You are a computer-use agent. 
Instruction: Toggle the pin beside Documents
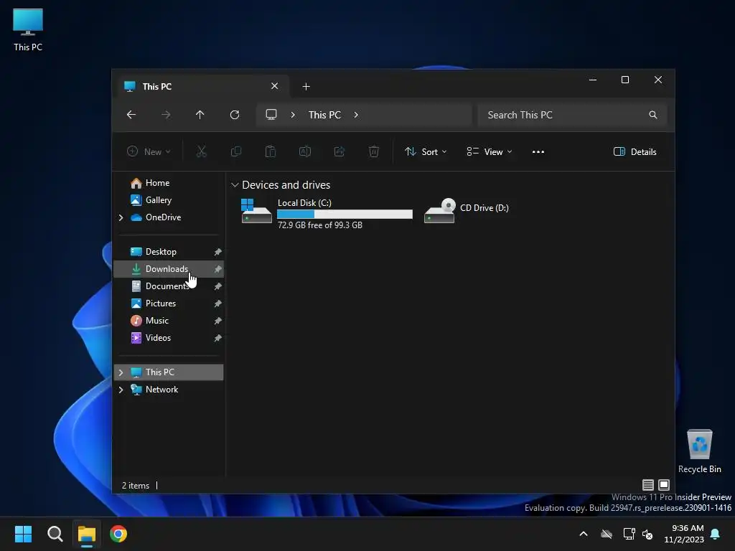(x=217, y=286)
